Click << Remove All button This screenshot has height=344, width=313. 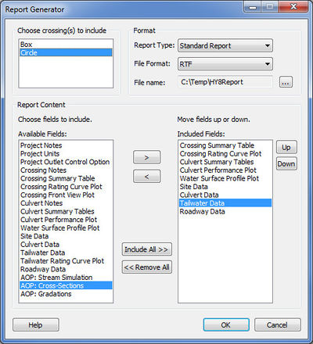point(147,267)
